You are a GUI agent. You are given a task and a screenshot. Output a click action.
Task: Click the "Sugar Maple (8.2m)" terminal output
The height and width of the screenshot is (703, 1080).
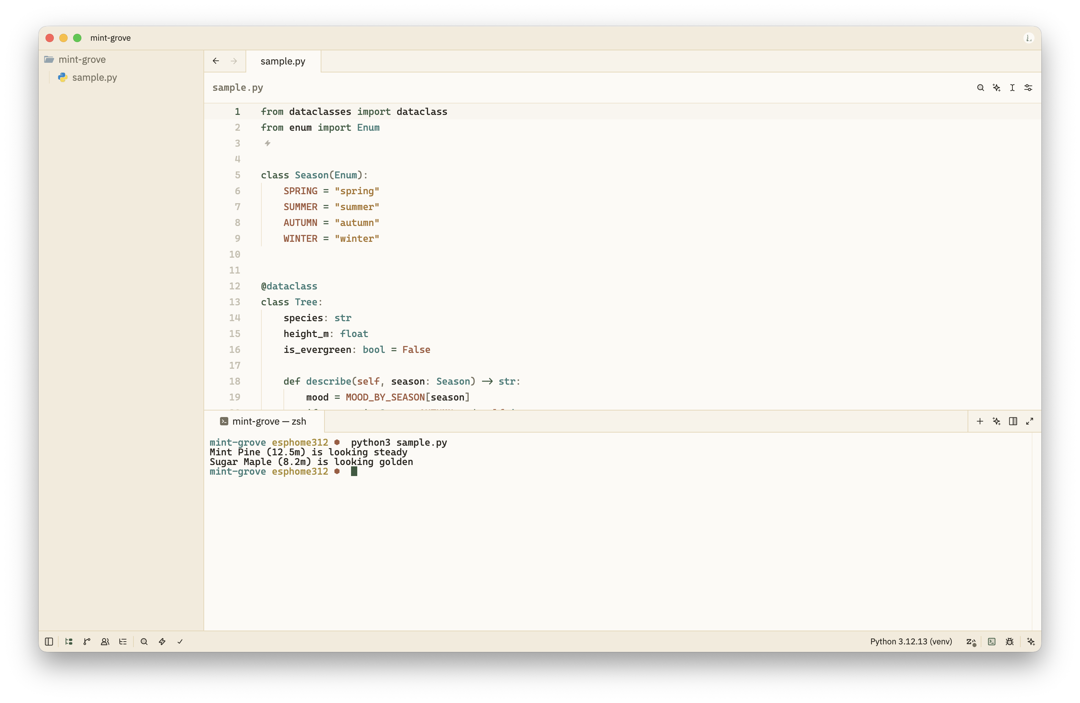(x=260, y=462)
